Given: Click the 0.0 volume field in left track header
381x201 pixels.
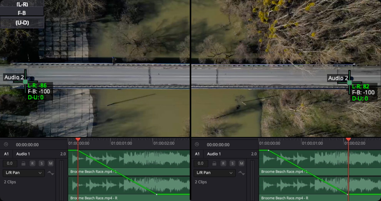Looking at the screenshot, I should pos(10,163).
